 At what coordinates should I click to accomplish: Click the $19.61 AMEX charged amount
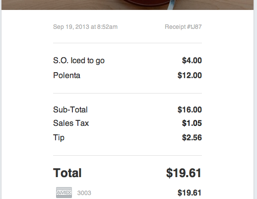coord(190,193)
